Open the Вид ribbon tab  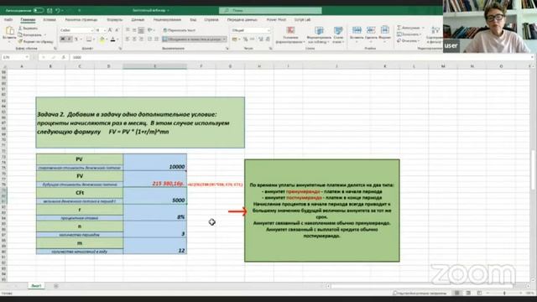click(193, 20)
